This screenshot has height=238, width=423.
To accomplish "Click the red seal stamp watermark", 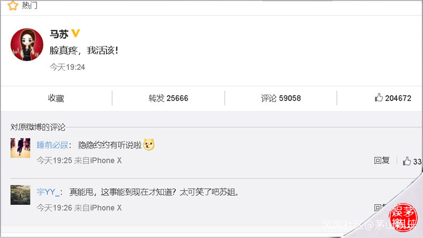I will (403, 218).
